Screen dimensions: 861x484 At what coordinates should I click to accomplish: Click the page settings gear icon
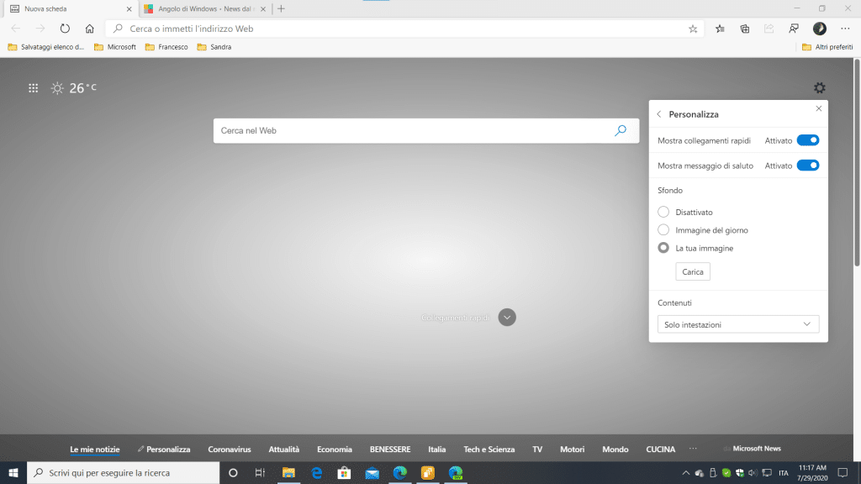point(820,88)
